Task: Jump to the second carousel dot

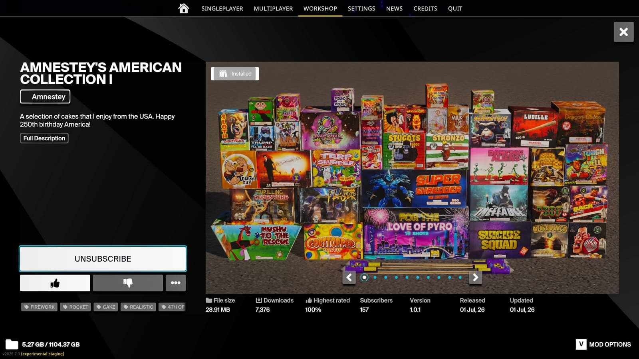Action: (375, 277)
